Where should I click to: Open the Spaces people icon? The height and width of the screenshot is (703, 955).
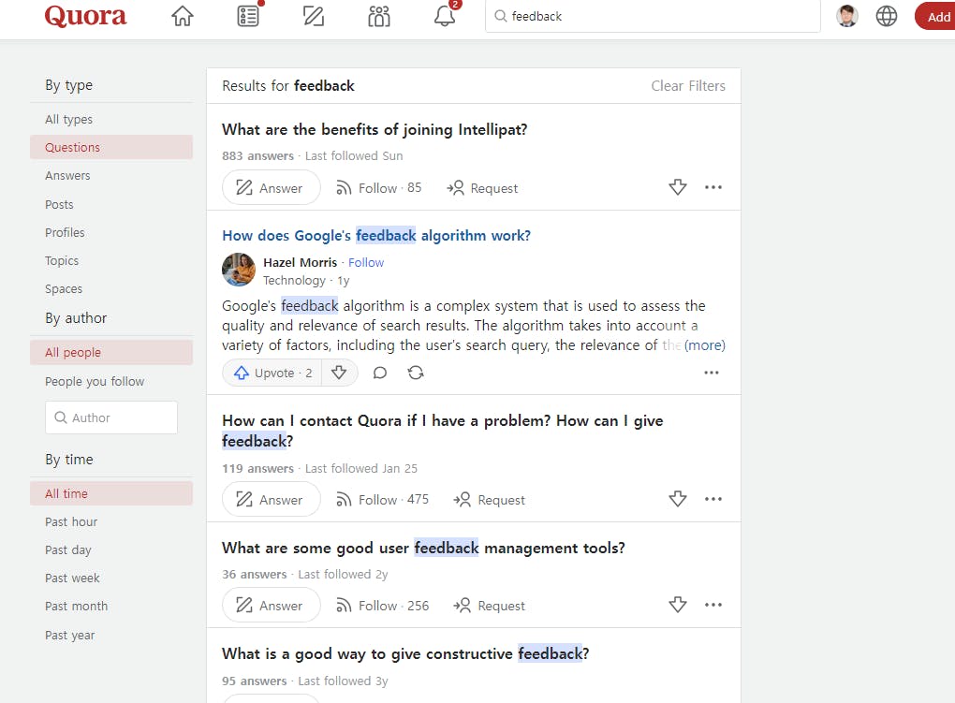point(379,16)
